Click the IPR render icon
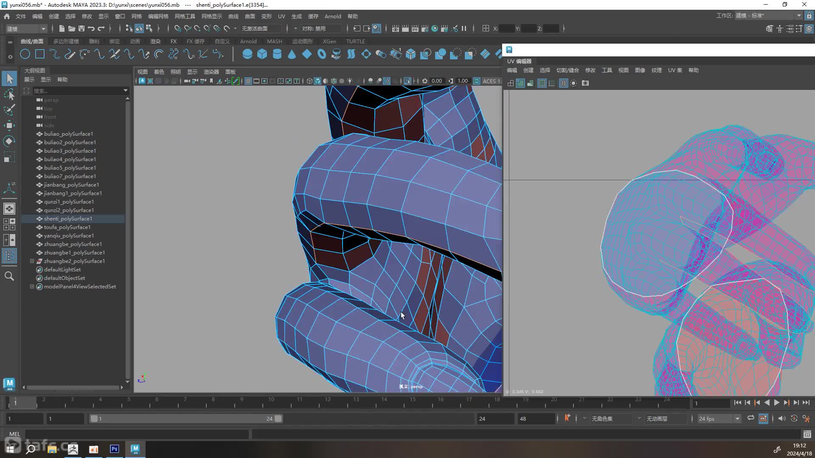Viewport: 815px width, 458px height. [x=415, y=28]
